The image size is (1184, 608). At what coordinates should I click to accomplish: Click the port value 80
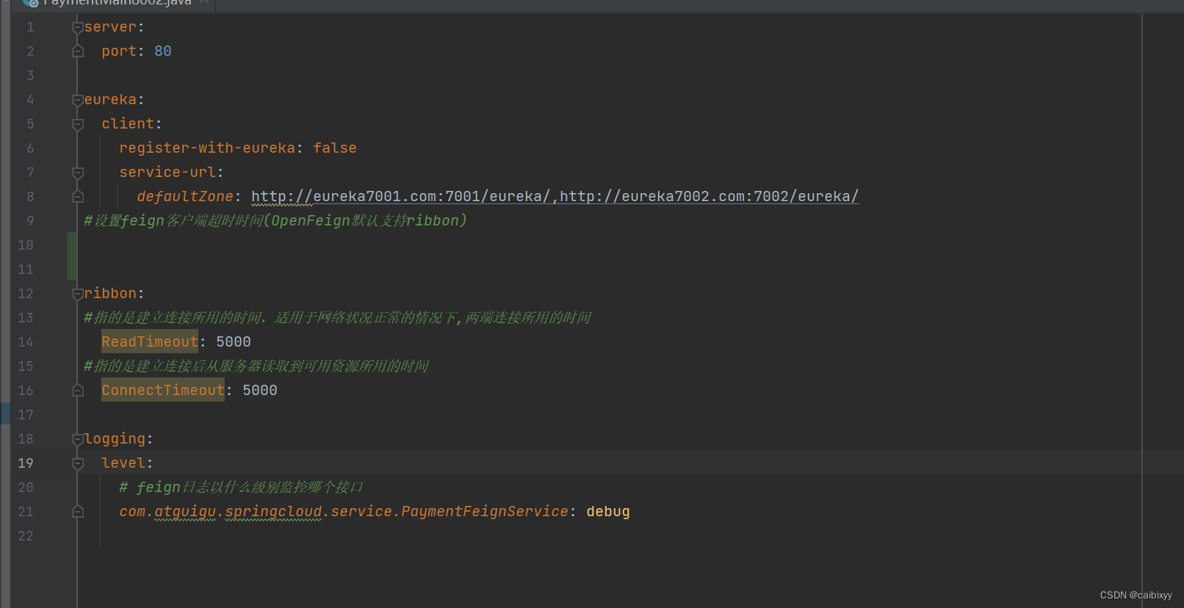[x=163, y=51]
